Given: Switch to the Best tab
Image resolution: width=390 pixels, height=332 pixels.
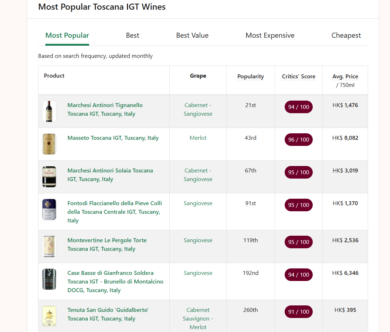Looking at the screenshot, I should [x=133, y=35].
